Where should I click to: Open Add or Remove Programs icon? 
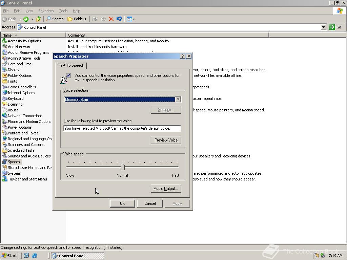pos(5,52)
